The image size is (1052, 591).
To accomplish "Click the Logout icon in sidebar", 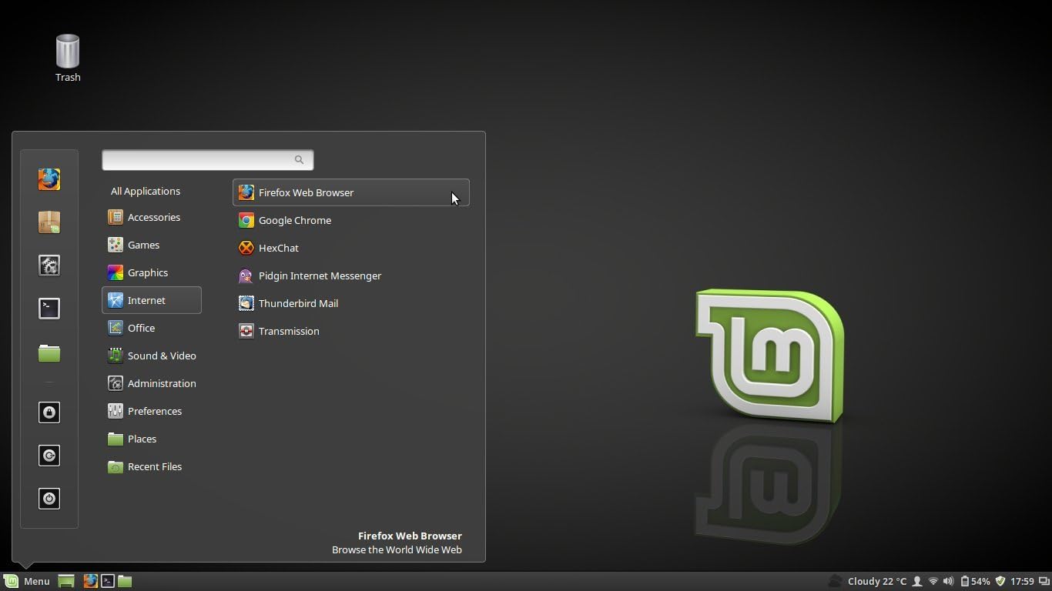I will point(49,456).
